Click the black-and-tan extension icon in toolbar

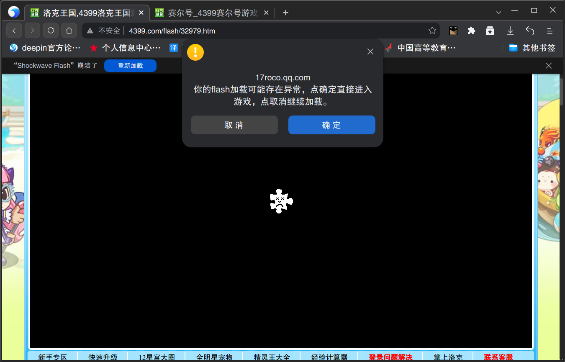coord(453,31)
